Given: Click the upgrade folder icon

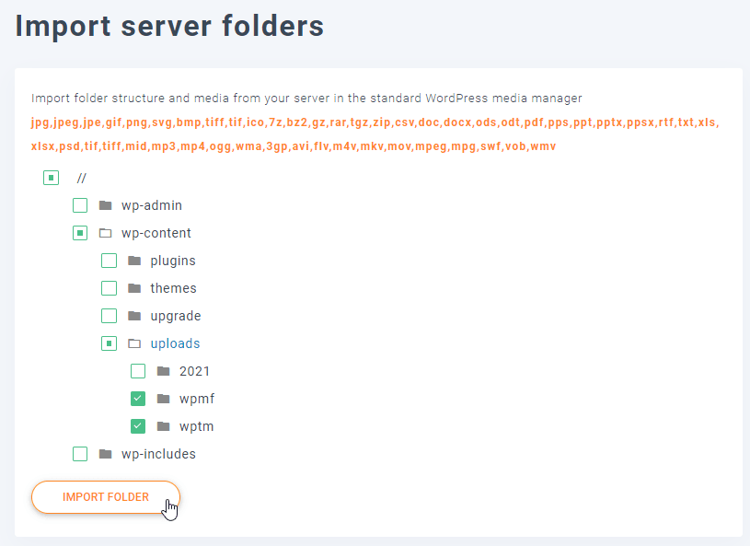Looking at the screenshot, I should point(134,316).
